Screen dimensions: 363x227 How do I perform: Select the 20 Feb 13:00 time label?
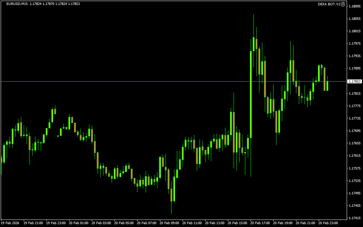tap(214, 223)
